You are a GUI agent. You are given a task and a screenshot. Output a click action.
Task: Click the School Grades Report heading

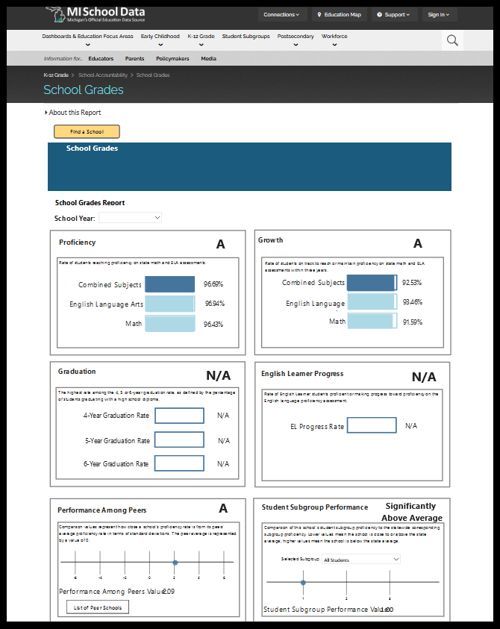90,203
